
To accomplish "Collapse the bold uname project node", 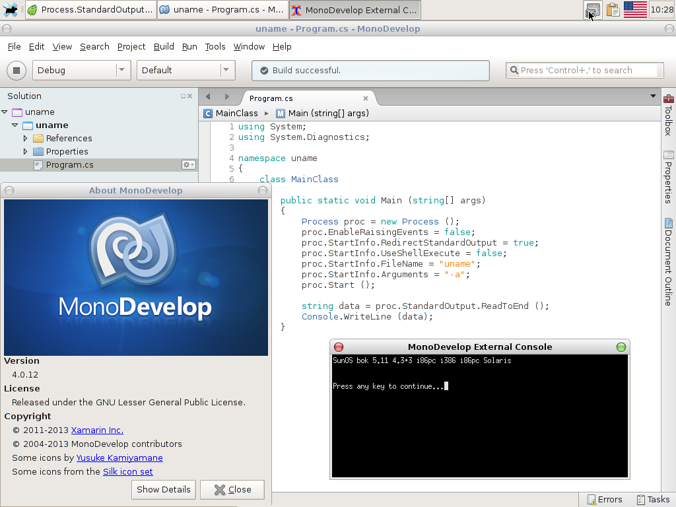I will point(15,125).
